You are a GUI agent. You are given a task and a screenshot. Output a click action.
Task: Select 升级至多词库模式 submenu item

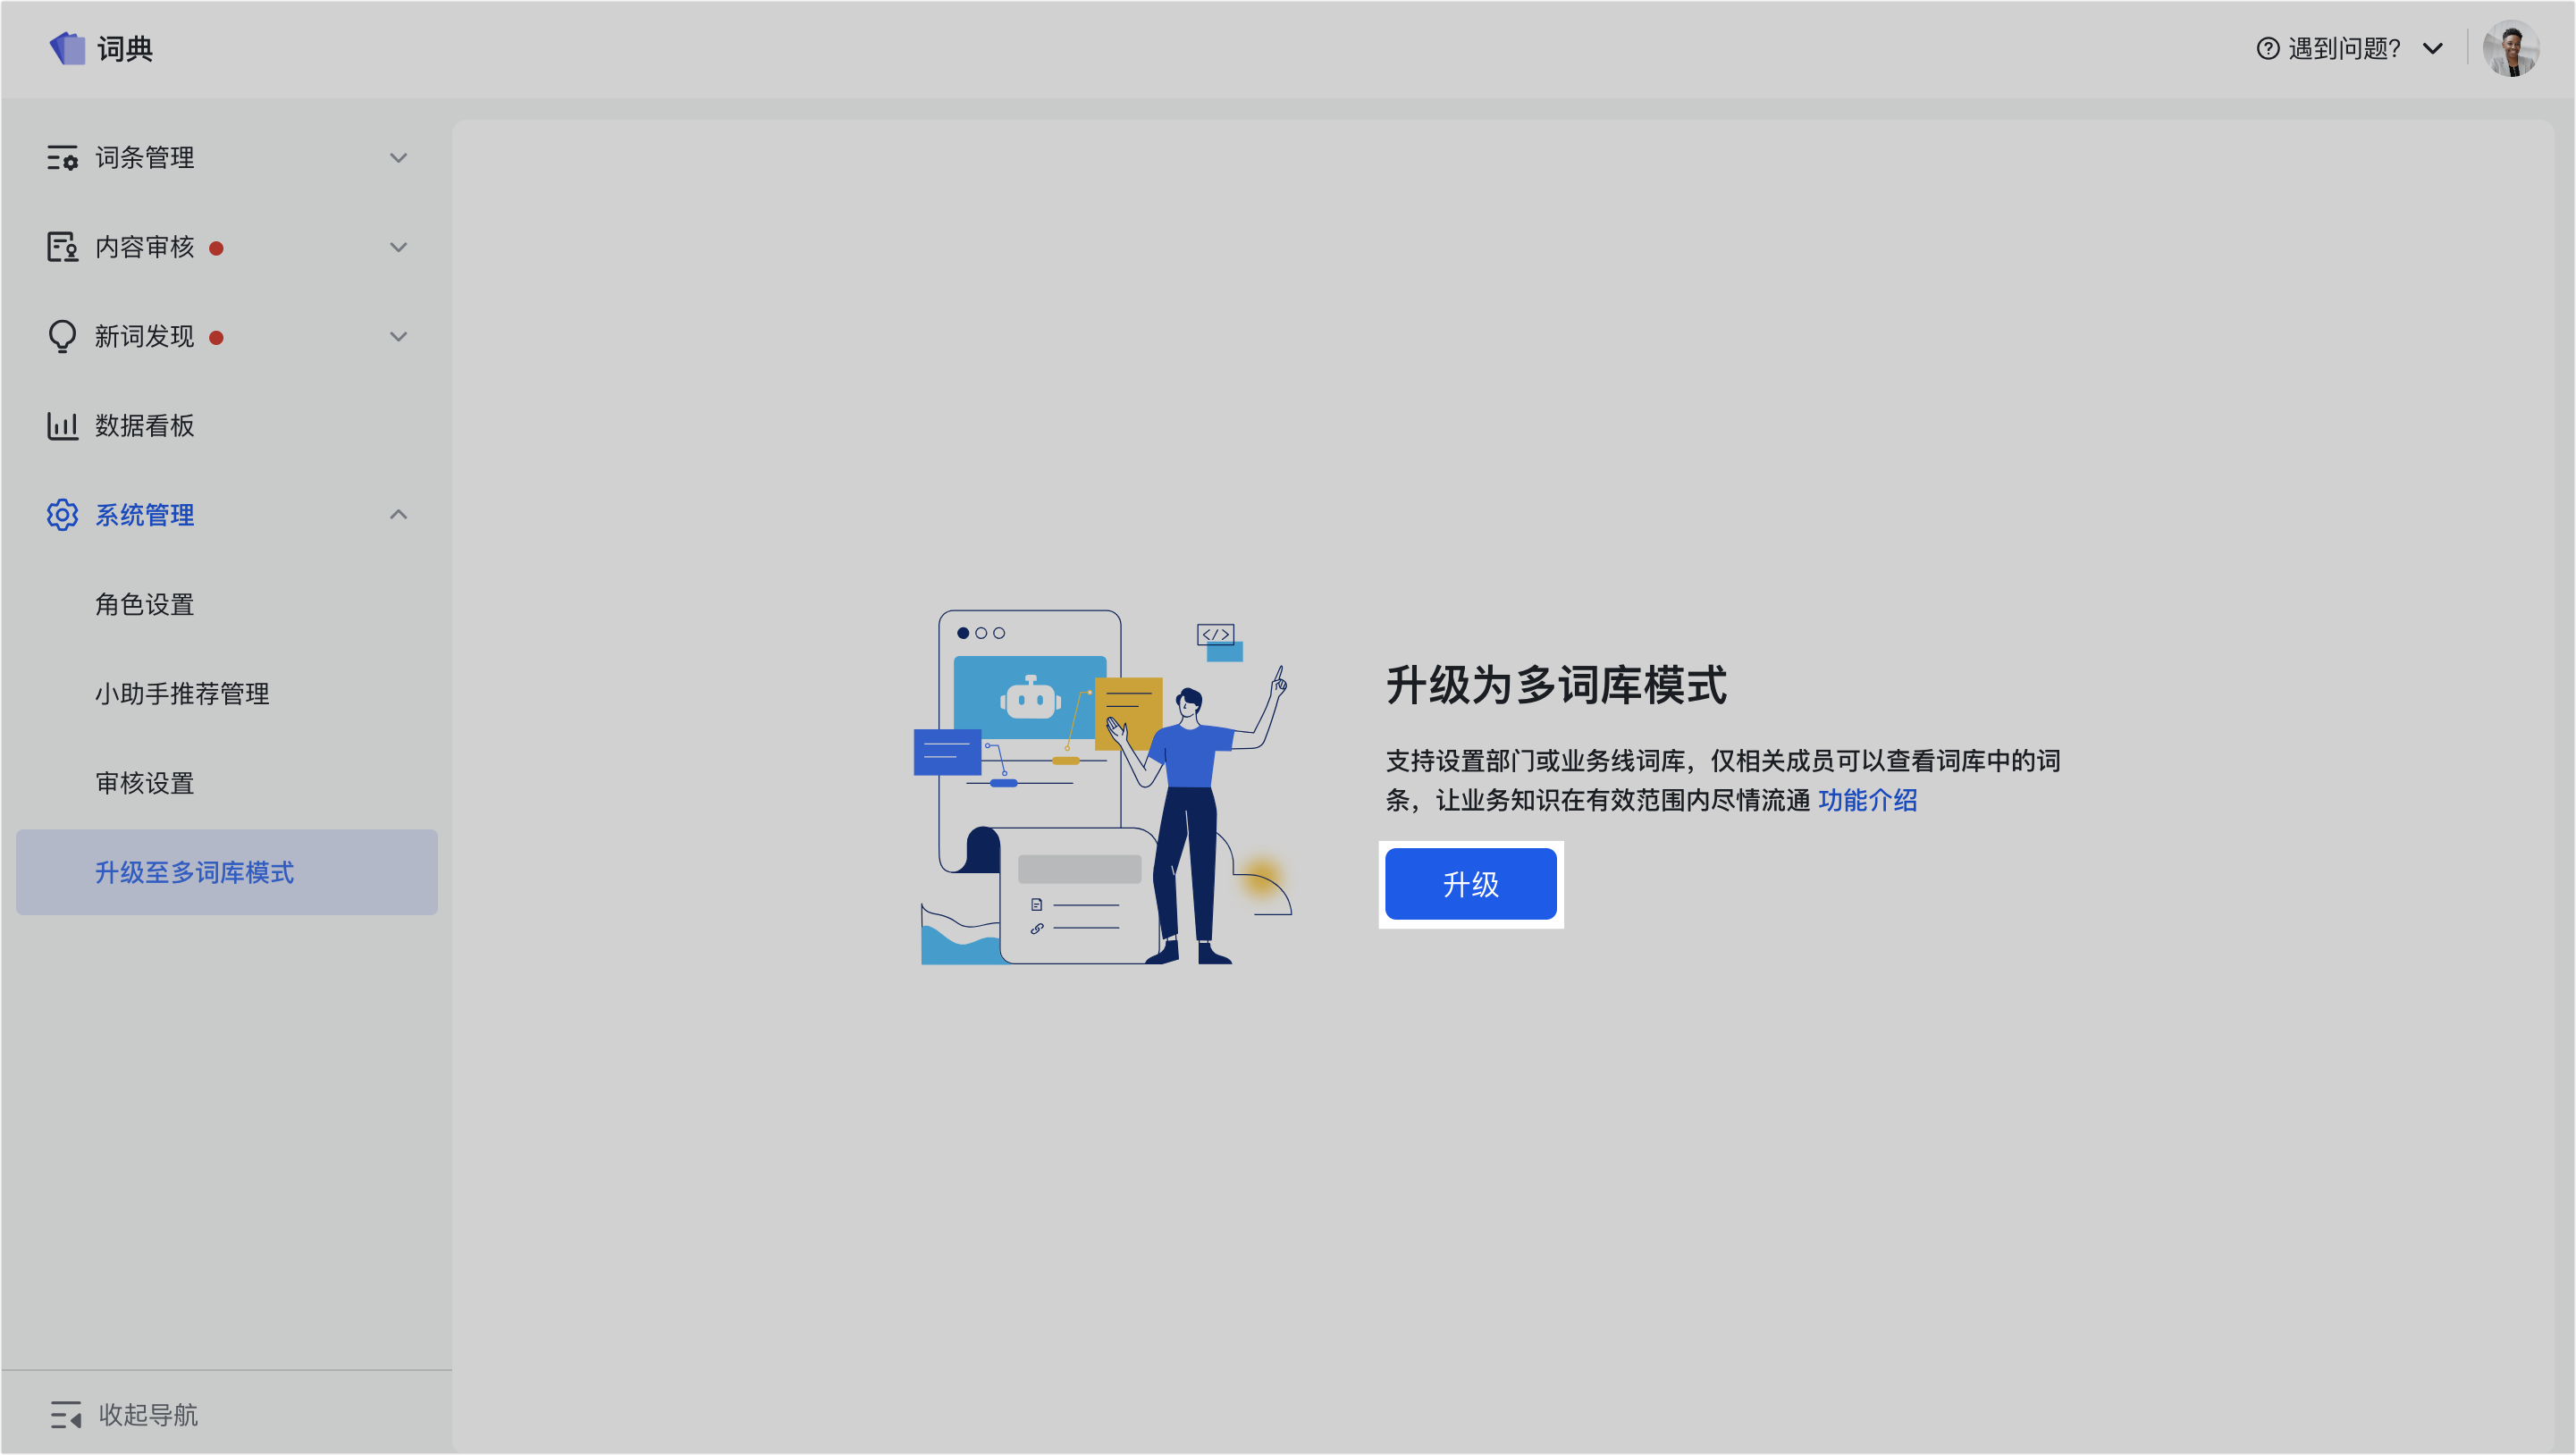pos(227,872)
